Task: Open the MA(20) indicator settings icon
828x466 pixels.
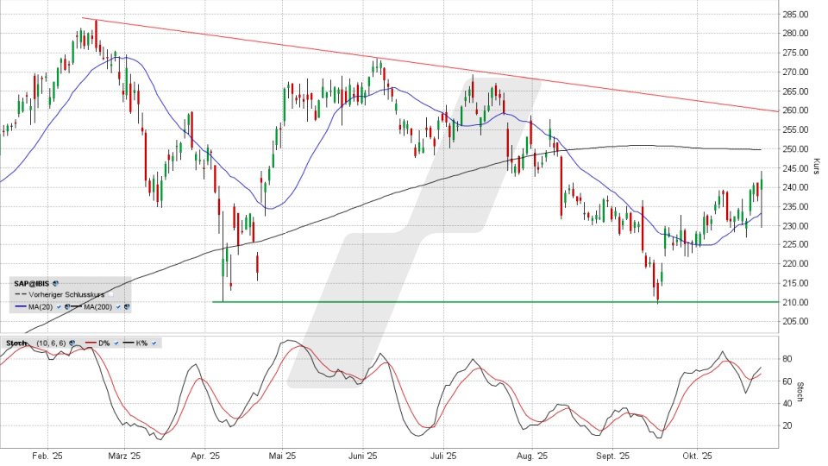Action: (68, 306)
